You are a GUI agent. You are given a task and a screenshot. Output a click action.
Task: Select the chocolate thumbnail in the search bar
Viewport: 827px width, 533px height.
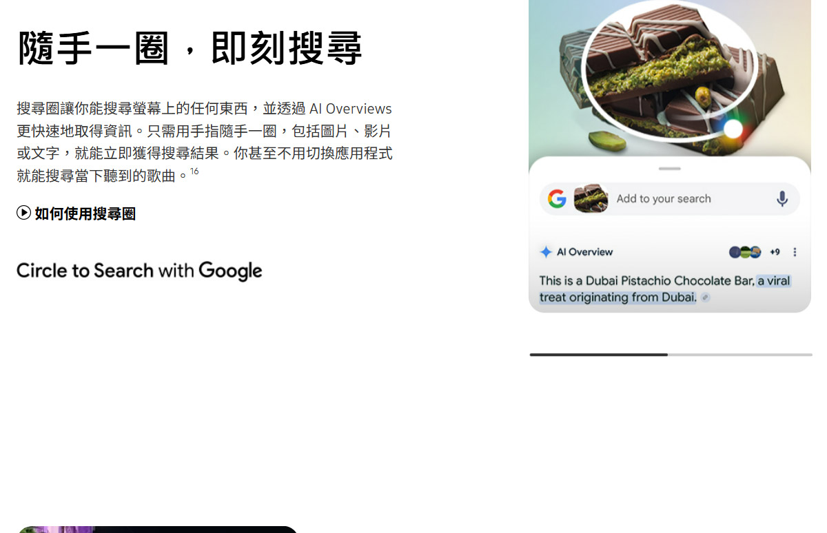[x=591, y=199]
